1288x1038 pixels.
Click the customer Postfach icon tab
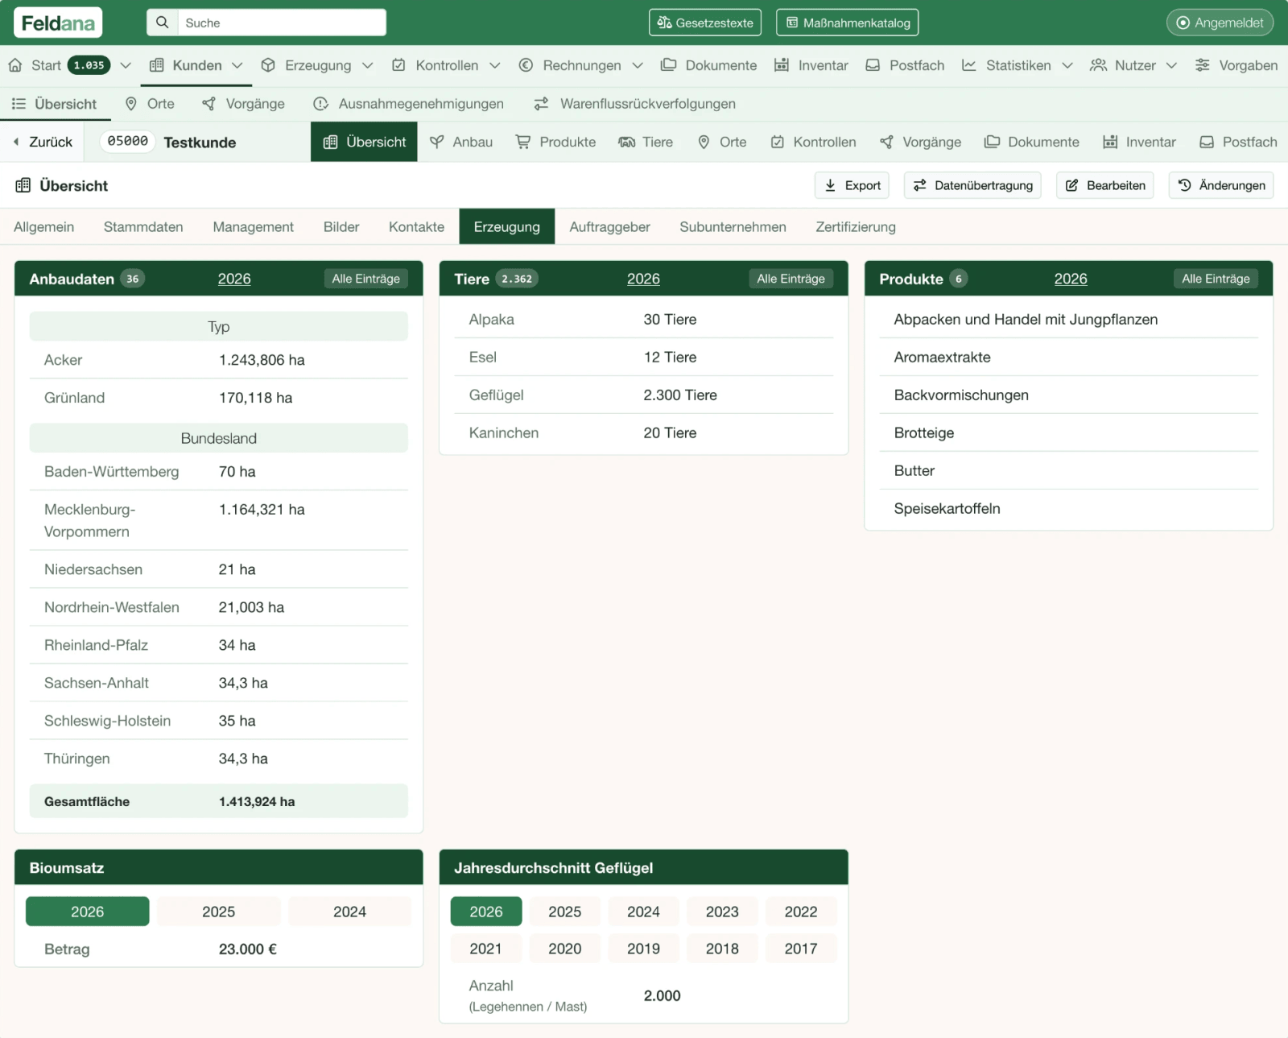click(x=1207, y=142)
